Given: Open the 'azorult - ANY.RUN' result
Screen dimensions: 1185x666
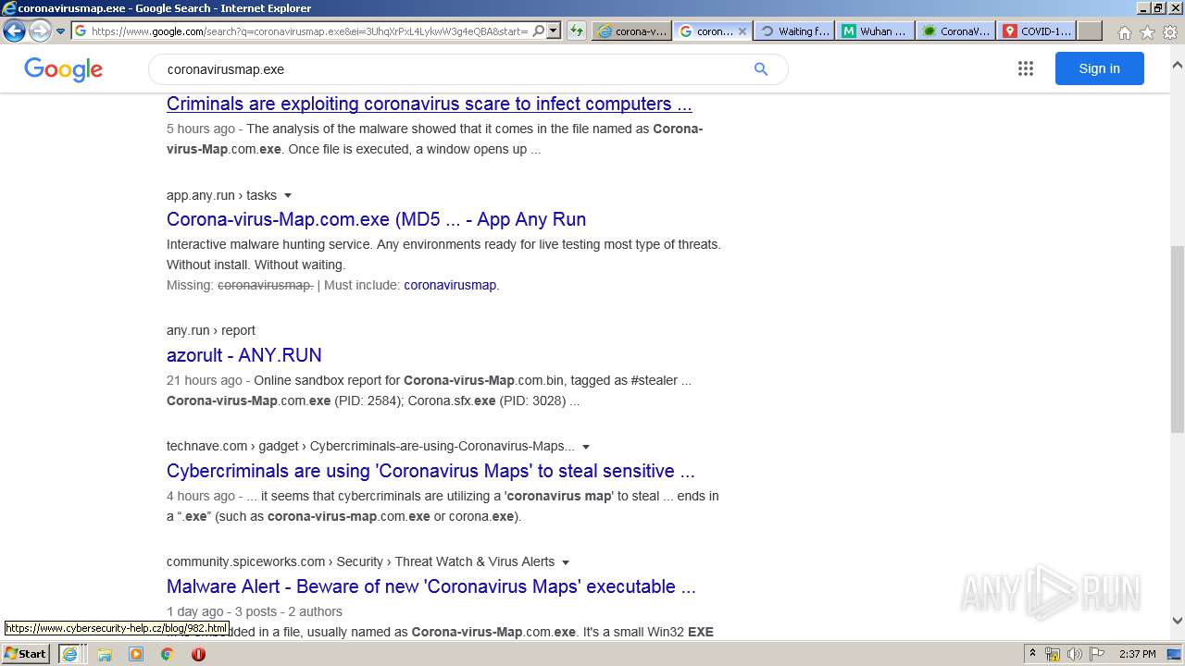Looking at the screenshot, I should [244, 355].
